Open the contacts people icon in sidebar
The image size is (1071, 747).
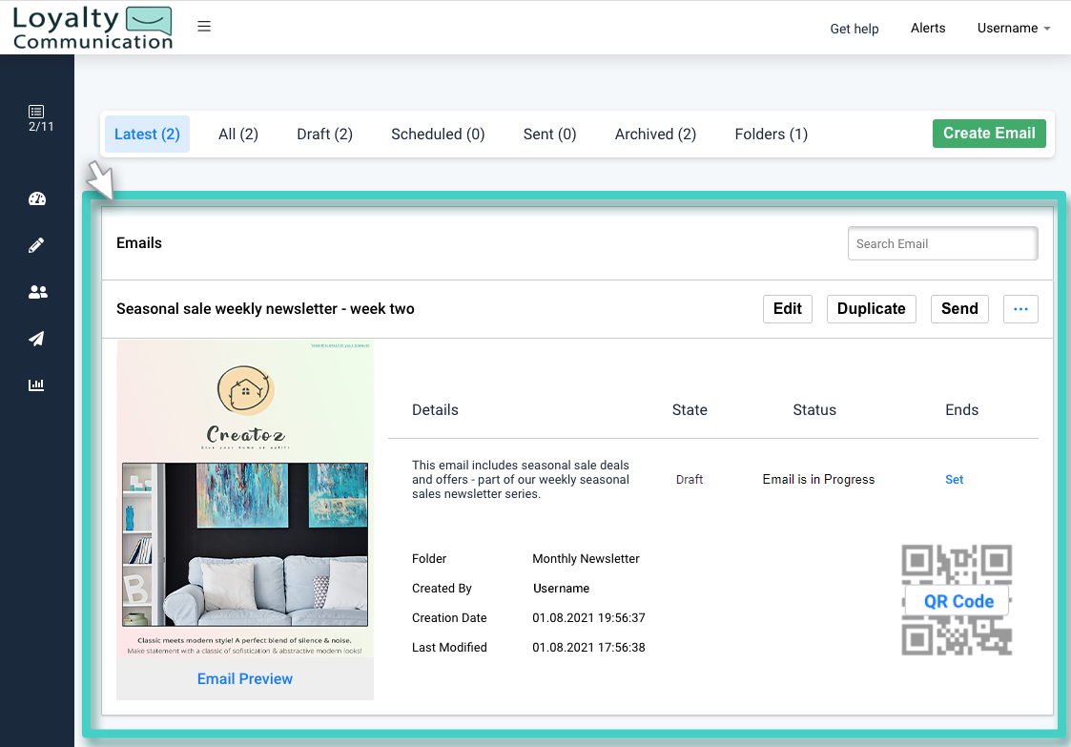tap(37, 292)
